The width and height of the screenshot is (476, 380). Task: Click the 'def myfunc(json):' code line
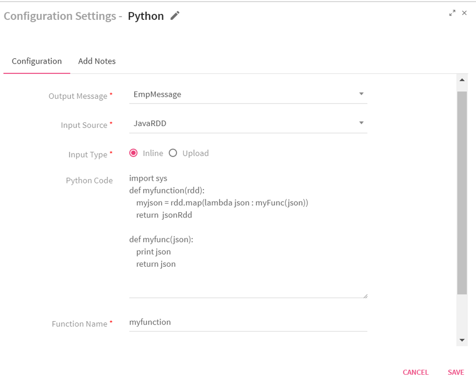point(161,239)
